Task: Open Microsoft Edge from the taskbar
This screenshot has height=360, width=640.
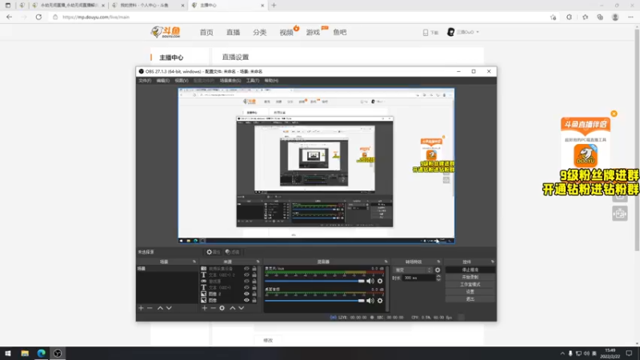Action: pos(42,354)
